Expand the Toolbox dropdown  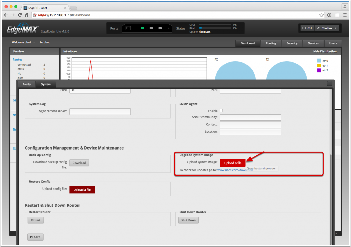(x=327, y=28)
